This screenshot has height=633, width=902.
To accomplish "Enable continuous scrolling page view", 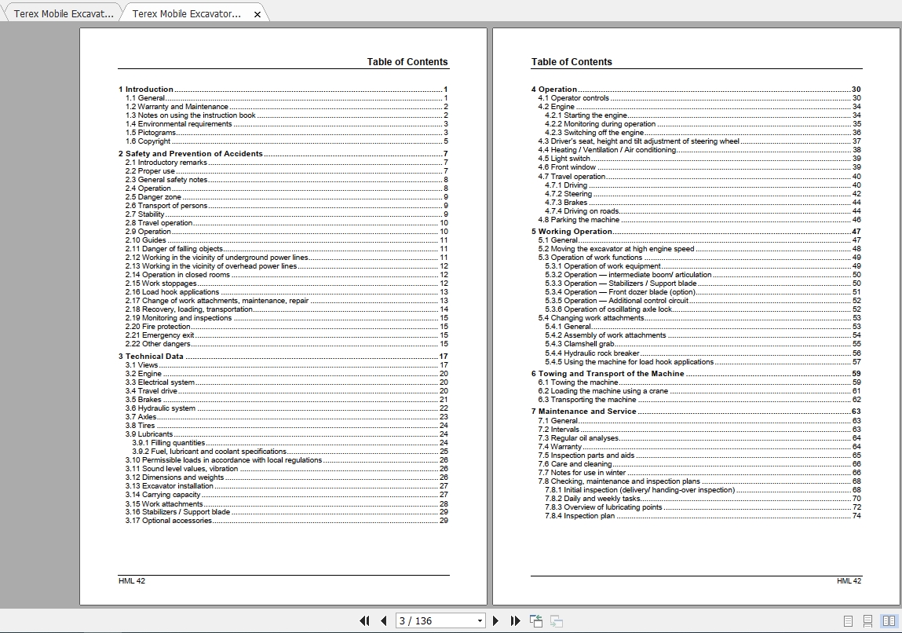I will 868,621.
